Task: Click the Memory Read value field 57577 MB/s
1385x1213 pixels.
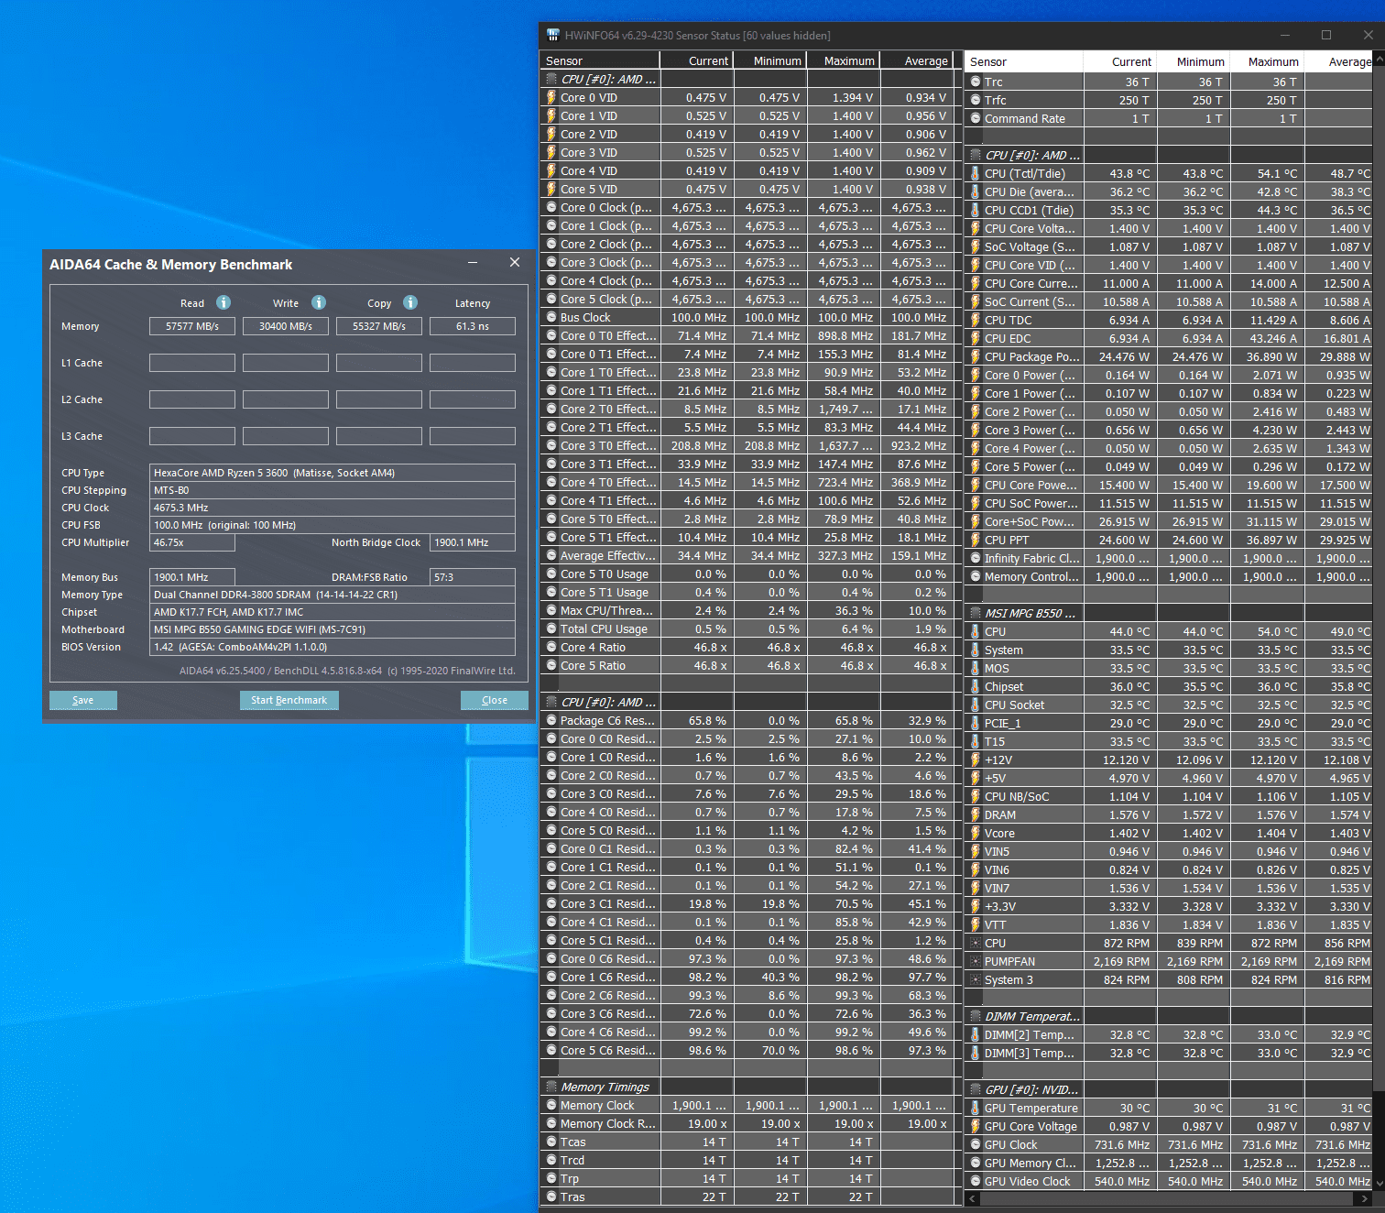Action: [x=192, y=326]
